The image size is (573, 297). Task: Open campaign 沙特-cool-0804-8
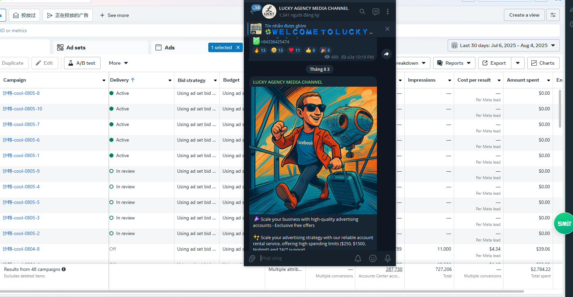pos(21,249)
